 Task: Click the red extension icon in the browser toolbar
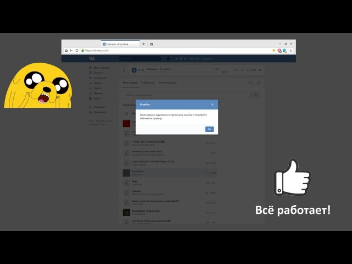tap(279, 51)
